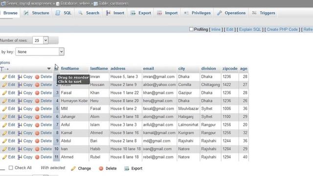Sort by the address column header
Viewport: 313px width, 176px height.
tap(118, 68)
